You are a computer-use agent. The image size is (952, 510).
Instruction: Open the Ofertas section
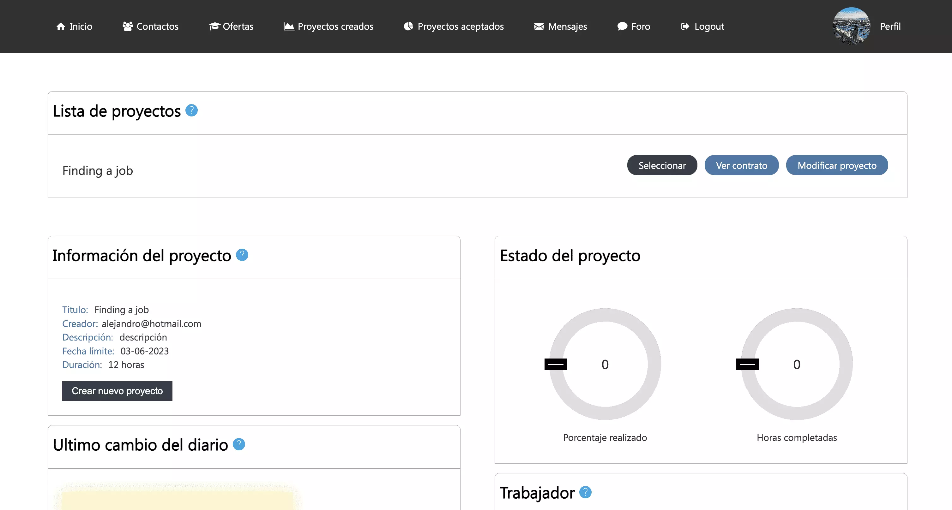click(x=231, y=27)
